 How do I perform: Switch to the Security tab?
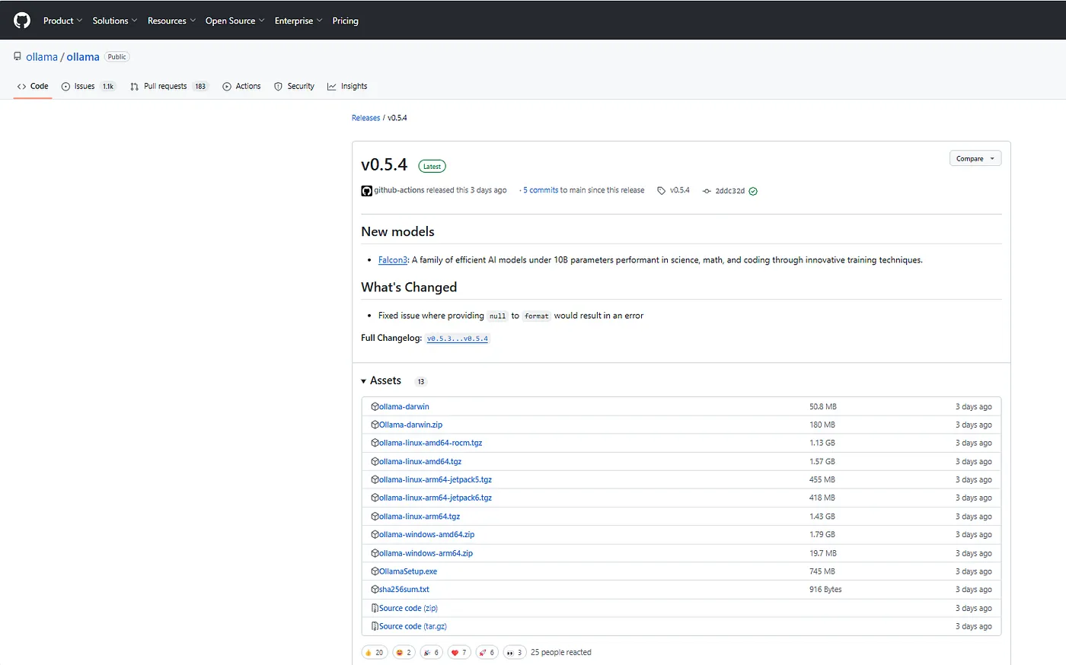point(294,86)
